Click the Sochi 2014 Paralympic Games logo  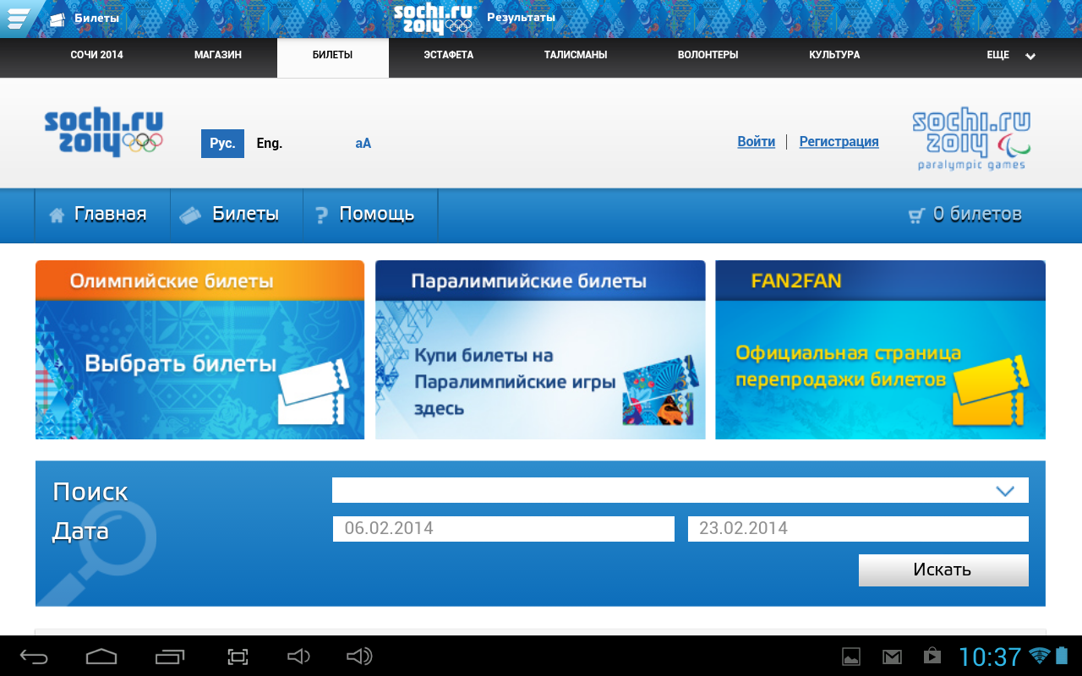tap(971, 139)
